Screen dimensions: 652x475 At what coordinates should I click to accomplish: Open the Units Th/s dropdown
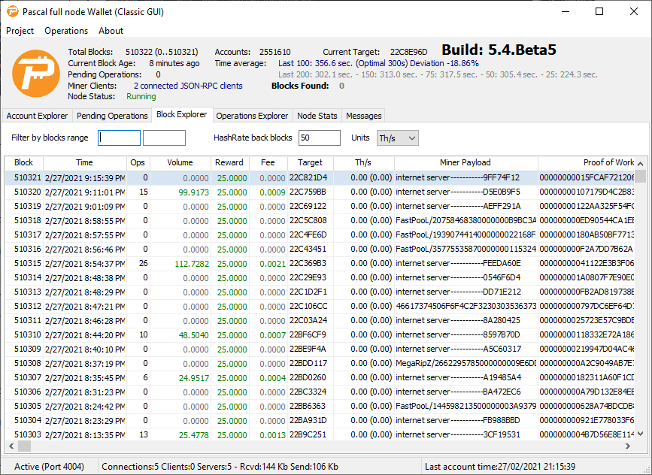(x=398, y=138)
